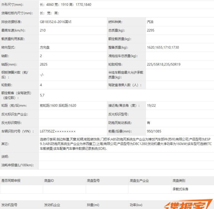Click the 排放依据标准 label
214x209 pixels.
(x=12, y=22)
